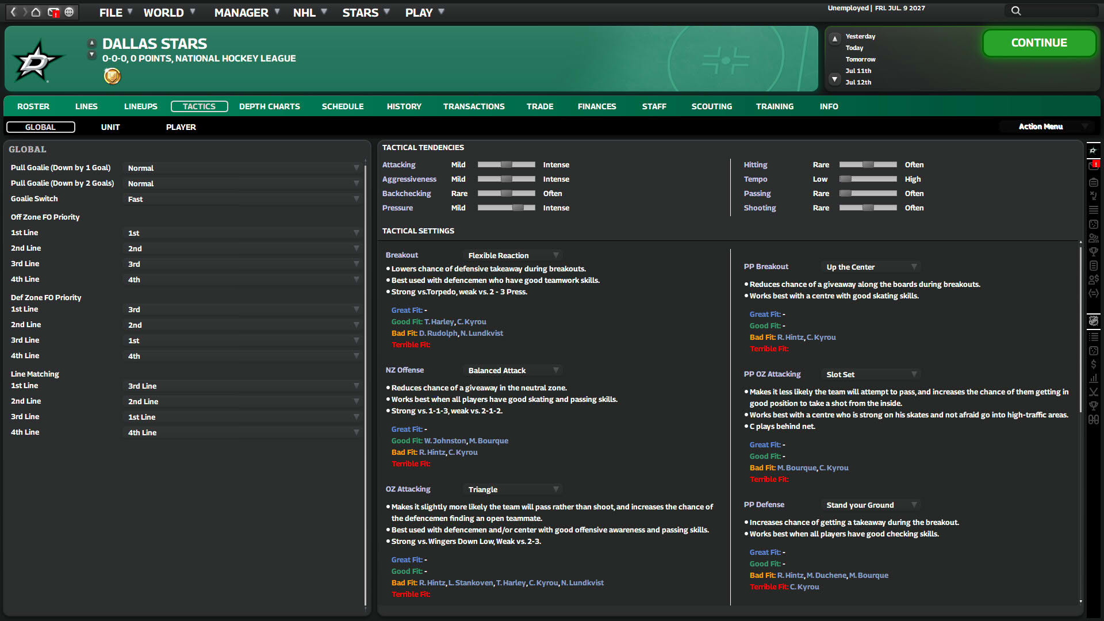Open the mail inbox icon with red alert
Image resolution: width=1104 pixels, height=621 pixels.
(x=53, y=13)
